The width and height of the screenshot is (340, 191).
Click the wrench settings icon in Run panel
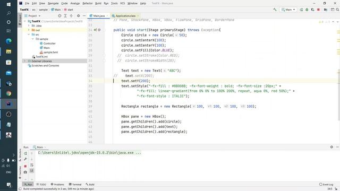(25, 159)
